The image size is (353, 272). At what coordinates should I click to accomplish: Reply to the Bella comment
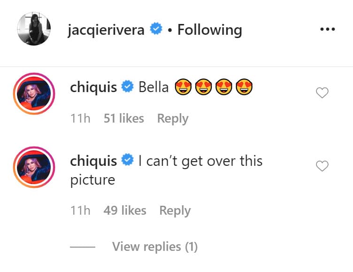(173, 119)
